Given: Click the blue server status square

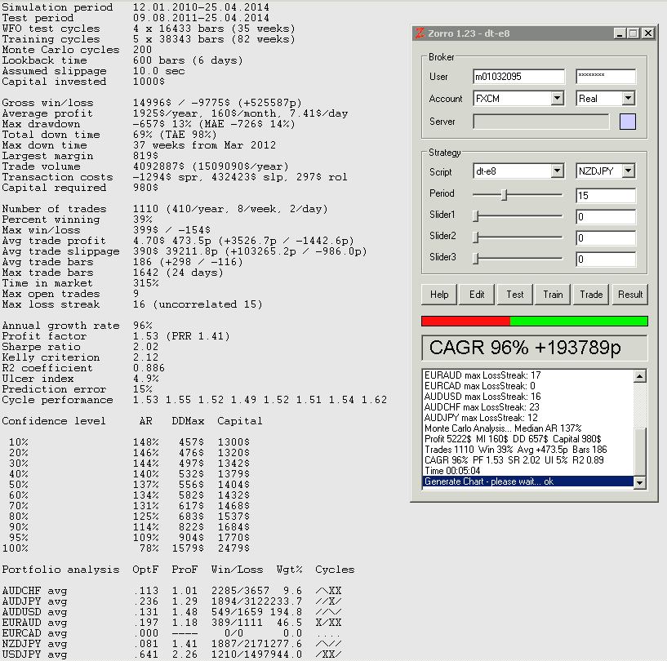Looking at the screenshot, I should 627,122.
